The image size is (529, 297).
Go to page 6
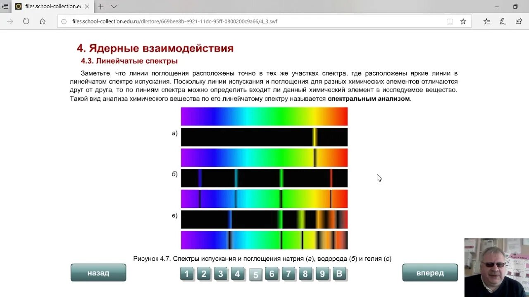(272, 274)
